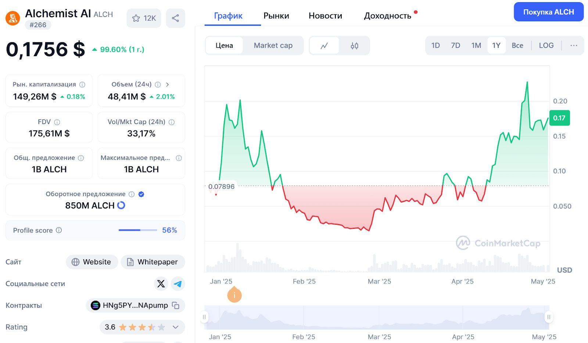The image size is (588, 343).
Task: Click the Whitepaper document icon
Action: [x=130, y=262]
